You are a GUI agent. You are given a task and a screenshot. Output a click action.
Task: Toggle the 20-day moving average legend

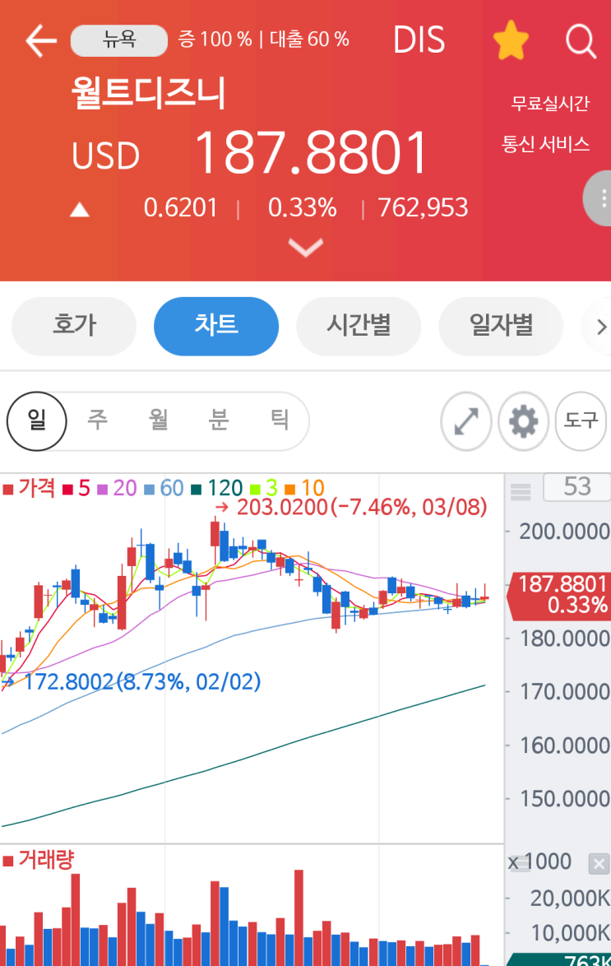click(117, 489)
